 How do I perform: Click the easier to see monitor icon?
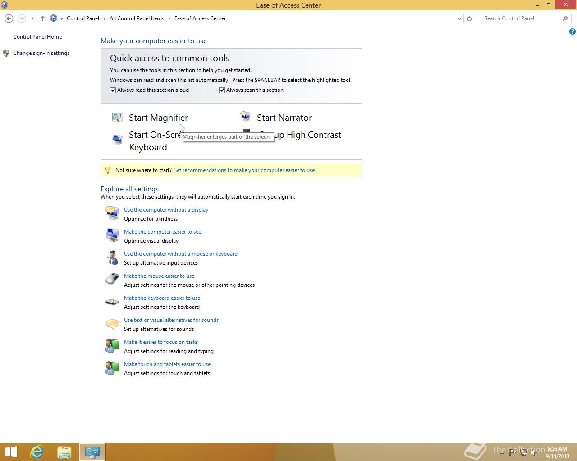112,235
